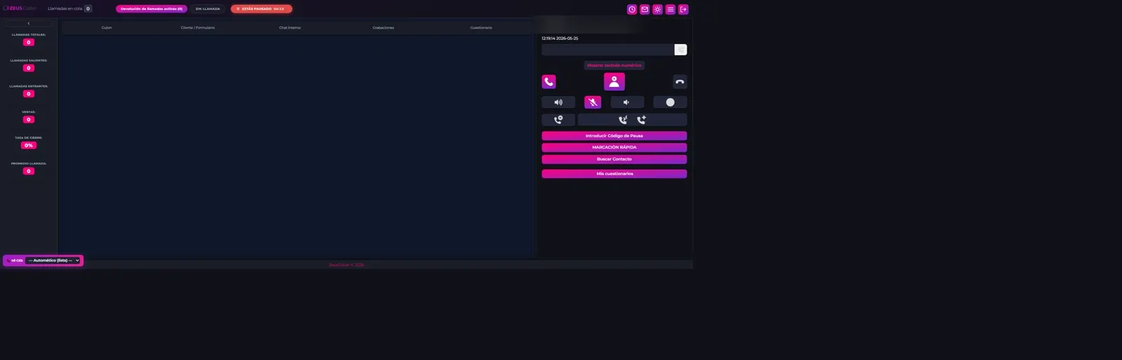Click the VENTAS value badge
Screen dimensions: 1122x360
click(29, 120)
